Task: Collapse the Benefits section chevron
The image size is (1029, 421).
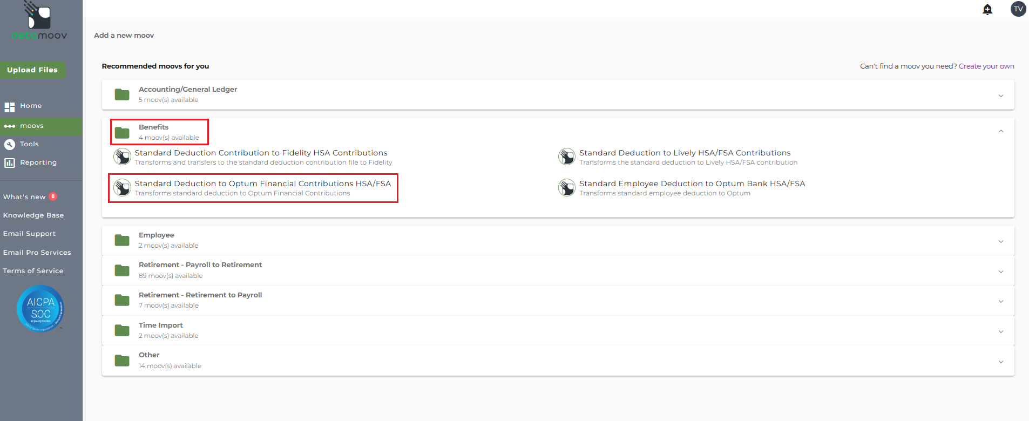Action: coord(1001,131)
